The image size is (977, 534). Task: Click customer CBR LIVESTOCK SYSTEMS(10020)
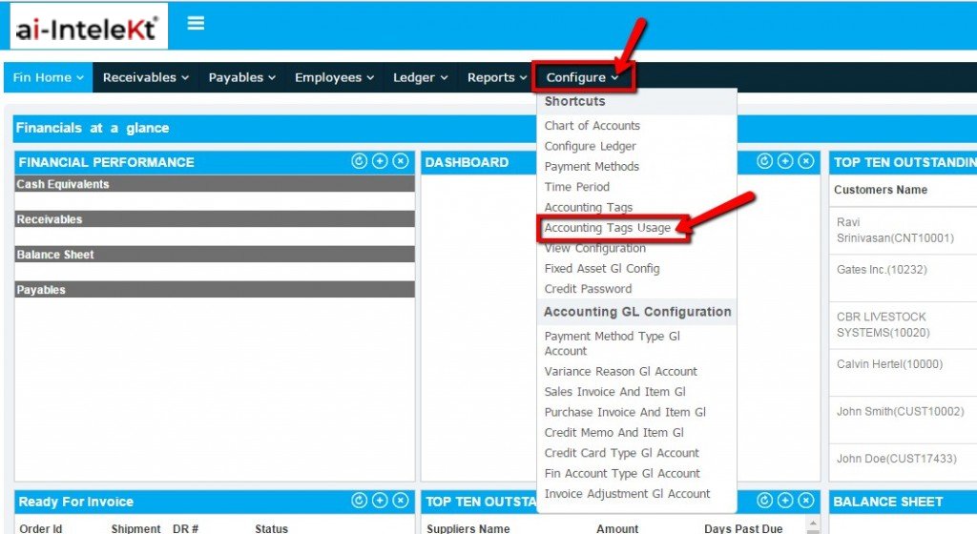coord(883,325)
